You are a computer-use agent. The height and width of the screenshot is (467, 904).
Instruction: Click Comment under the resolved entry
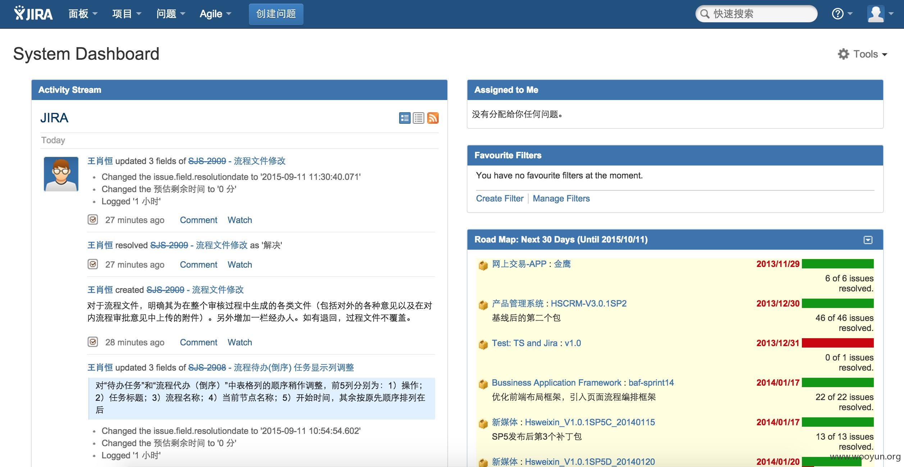(x=198, y=264)
